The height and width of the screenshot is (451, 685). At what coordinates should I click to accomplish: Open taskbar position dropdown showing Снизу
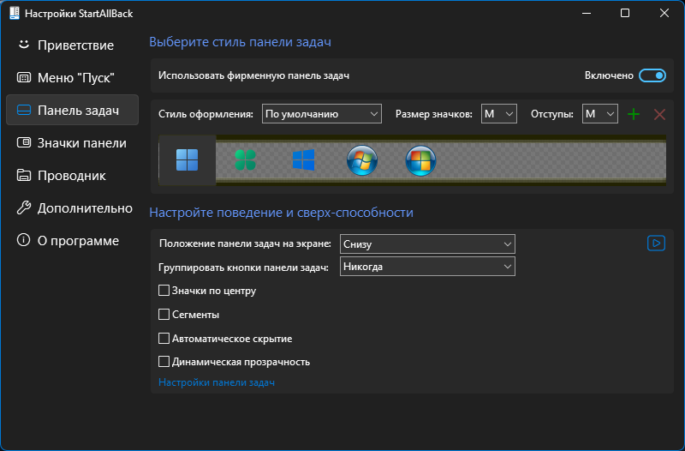click(x=427, y=244)
